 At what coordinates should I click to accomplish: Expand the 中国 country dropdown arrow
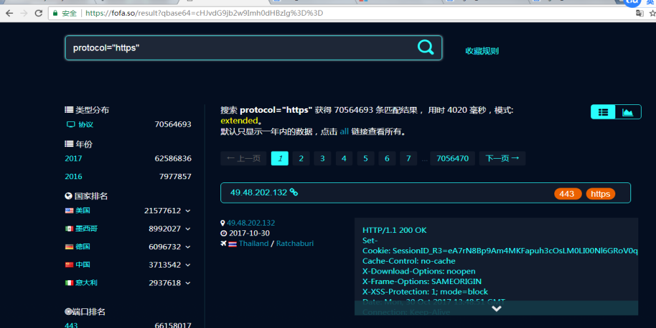tap(188, 265)
